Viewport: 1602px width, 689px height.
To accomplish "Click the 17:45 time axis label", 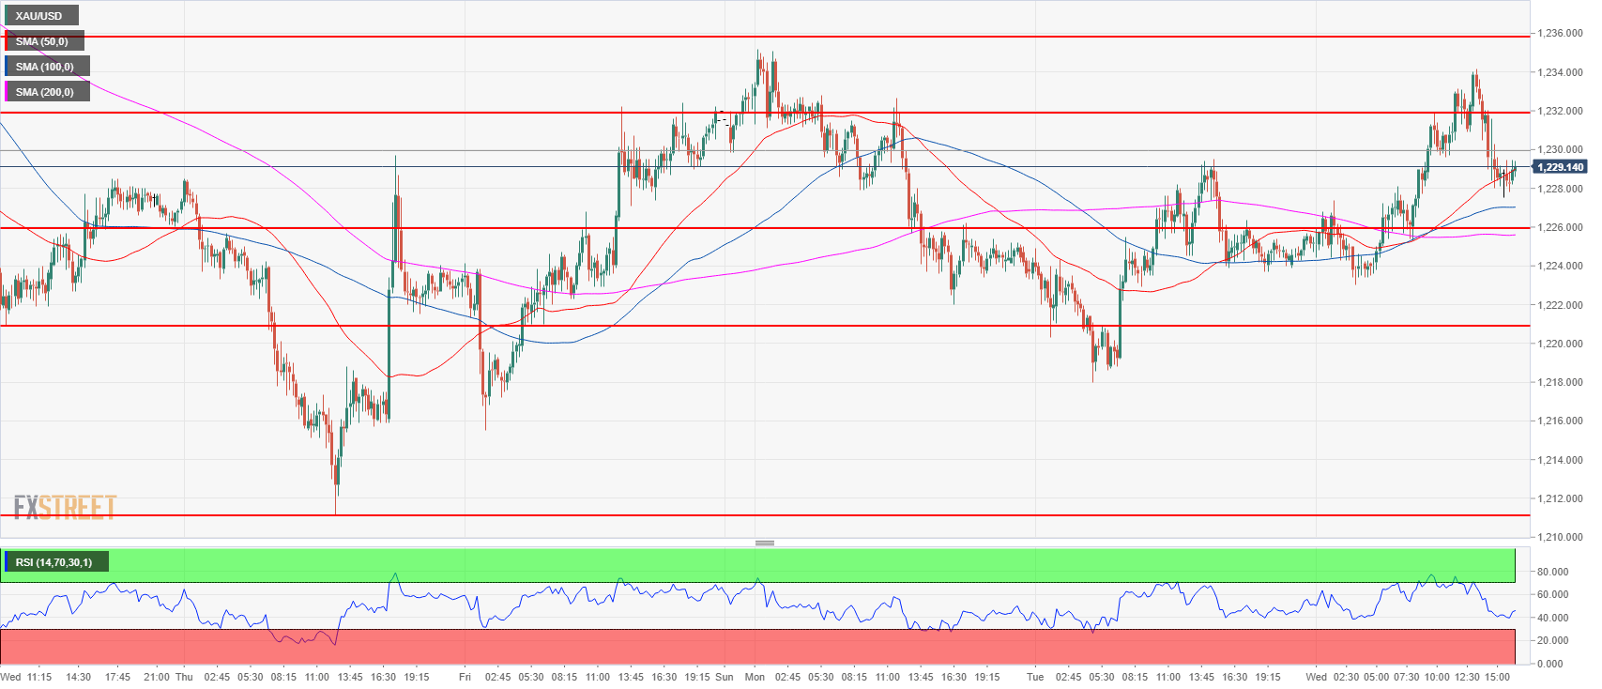I will (x=117, y=677).
